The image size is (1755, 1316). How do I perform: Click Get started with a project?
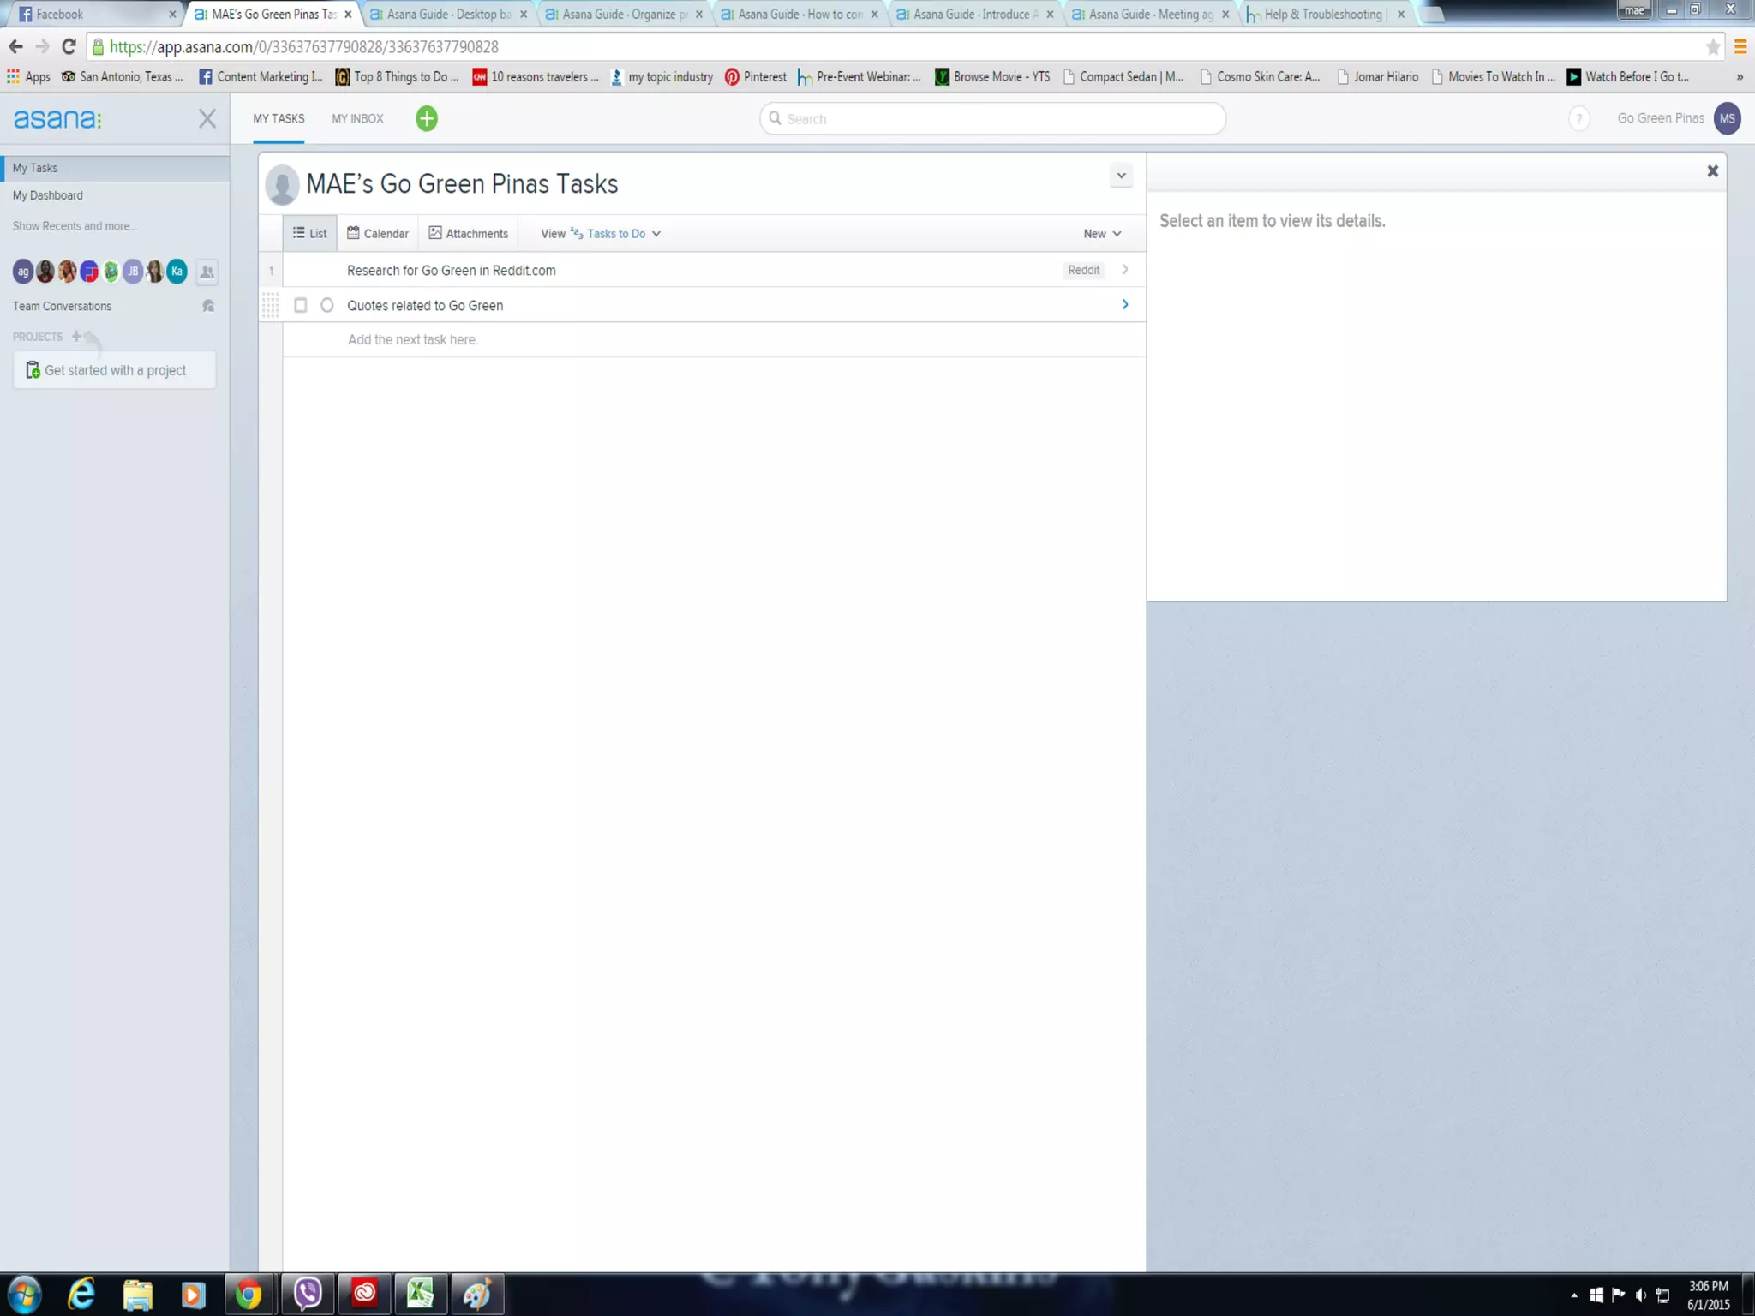[x=114, y=370]
